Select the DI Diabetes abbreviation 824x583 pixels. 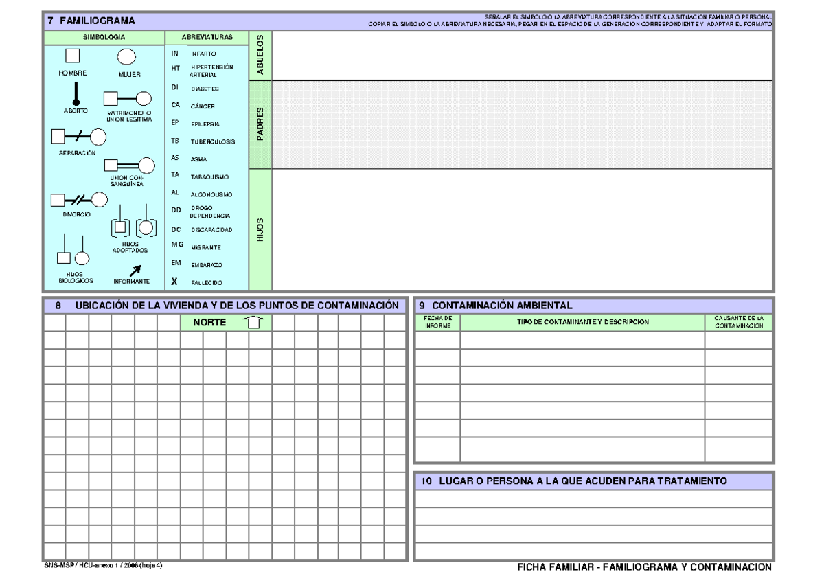(194, 88)
